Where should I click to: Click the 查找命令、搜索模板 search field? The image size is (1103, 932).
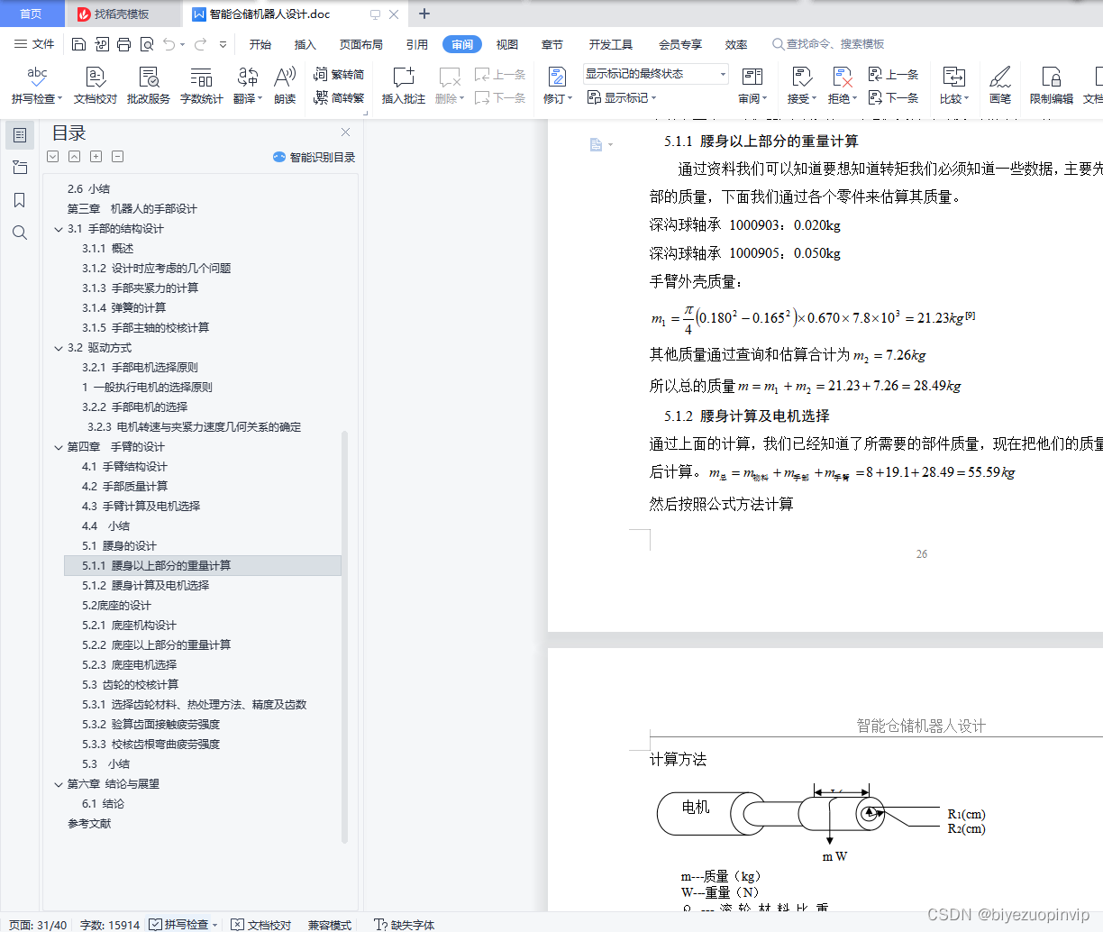click(829, 44)
